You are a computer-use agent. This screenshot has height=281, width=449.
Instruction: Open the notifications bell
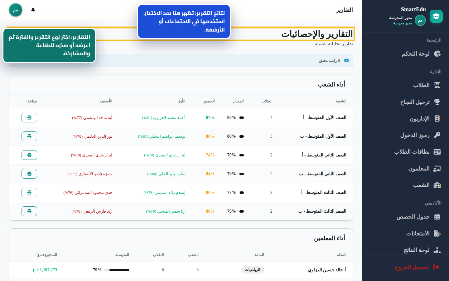click(x=33, y=10)
